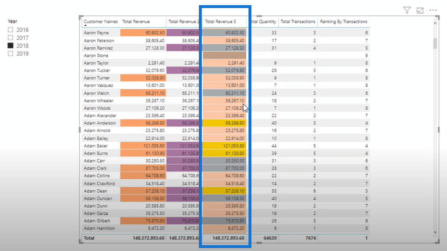Check the 2019 year slicer box

[11, 54]
